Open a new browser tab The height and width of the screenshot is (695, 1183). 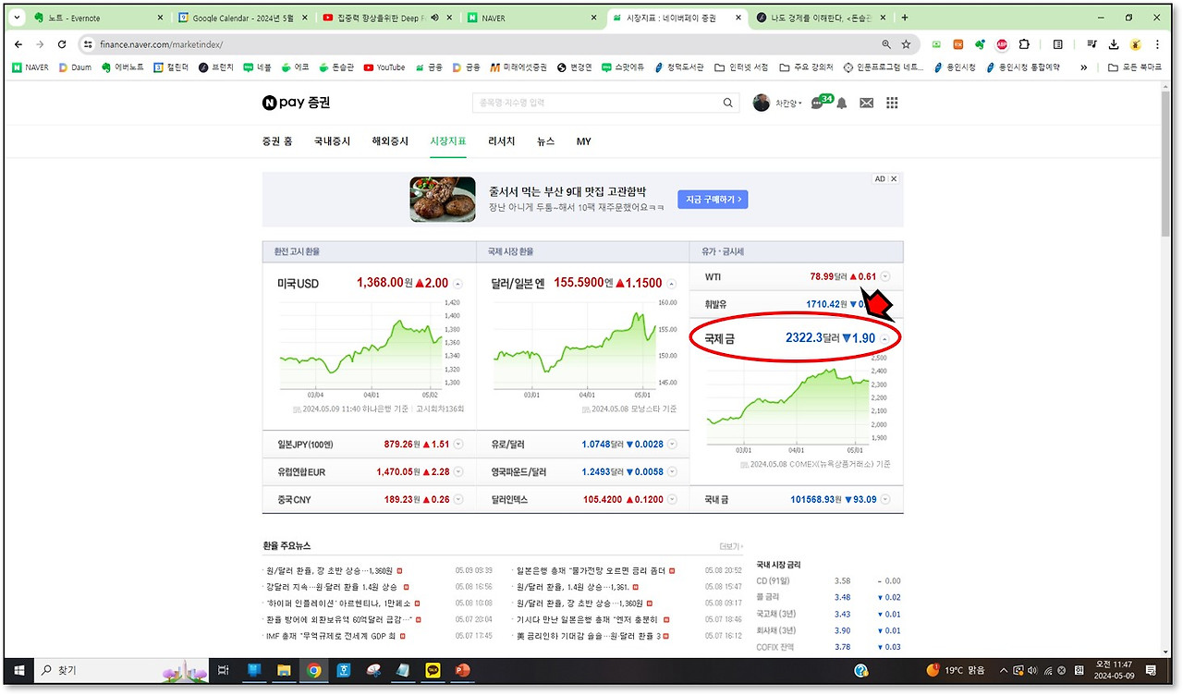[905, 18]
